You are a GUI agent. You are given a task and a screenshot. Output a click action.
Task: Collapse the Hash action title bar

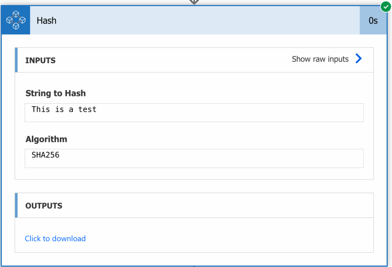195,20
